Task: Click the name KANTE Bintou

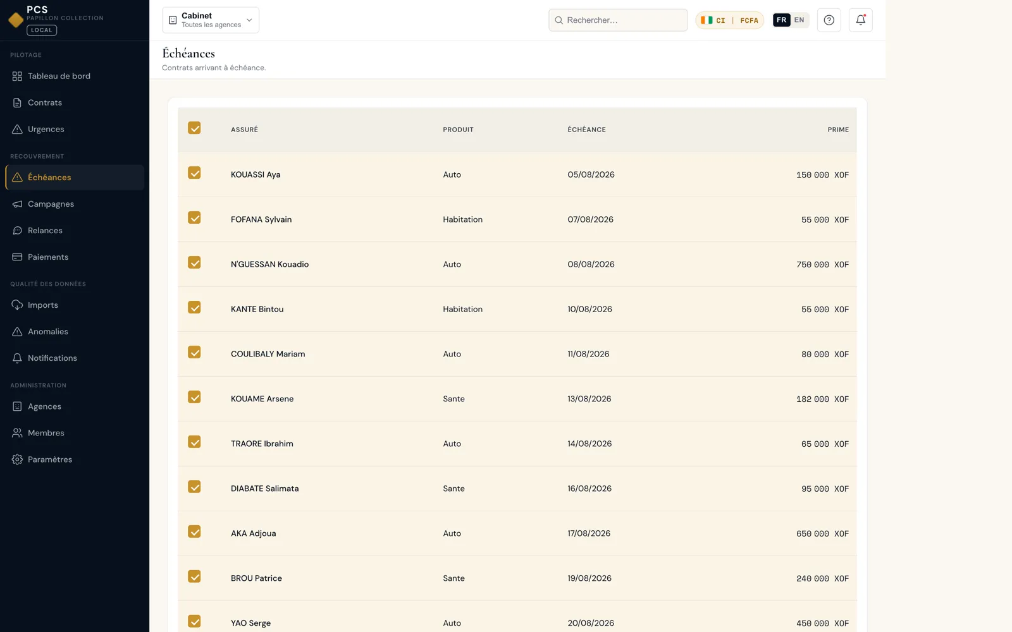Action: pyautogui.click(x=257, y=310)
